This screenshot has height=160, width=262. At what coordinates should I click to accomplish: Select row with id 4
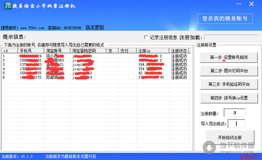tap(96, 69)
